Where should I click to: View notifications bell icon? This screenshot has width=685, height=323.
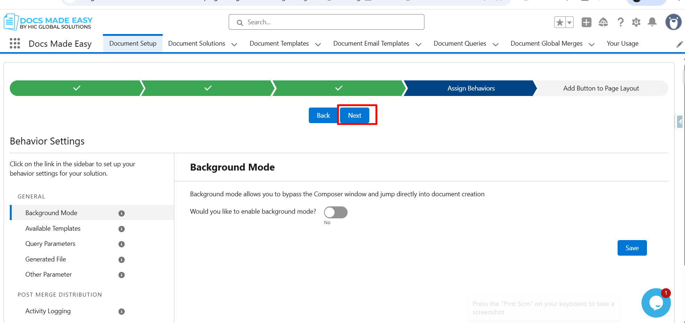[x=652, y=22]
